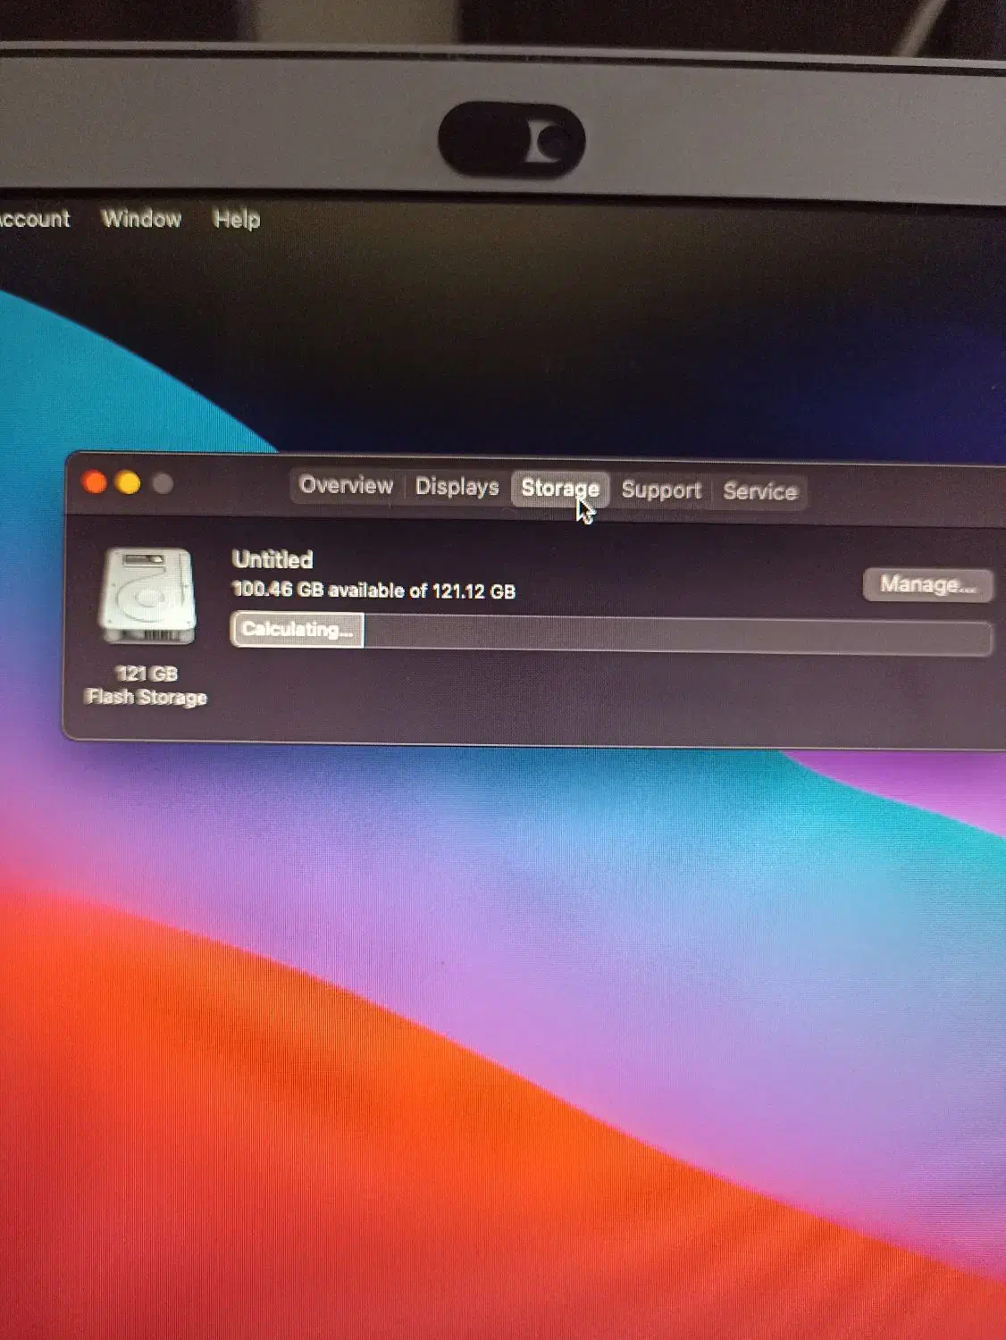This screenshot has height=1340, width=1006.
Task: Open the Help menu
Action: tap(237, 219)
